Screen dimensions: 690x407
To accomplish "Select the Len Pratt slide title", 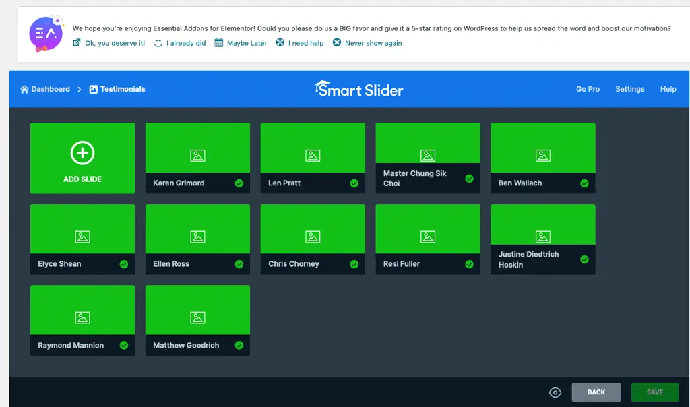I will pos(284,183).
